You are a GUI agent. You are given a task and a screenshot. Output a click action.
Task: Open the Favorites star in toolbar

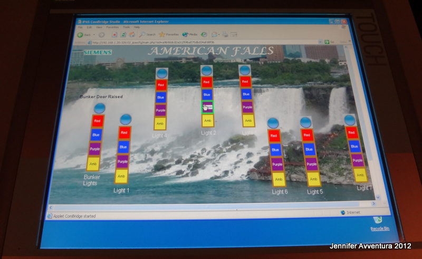point(168,34)
